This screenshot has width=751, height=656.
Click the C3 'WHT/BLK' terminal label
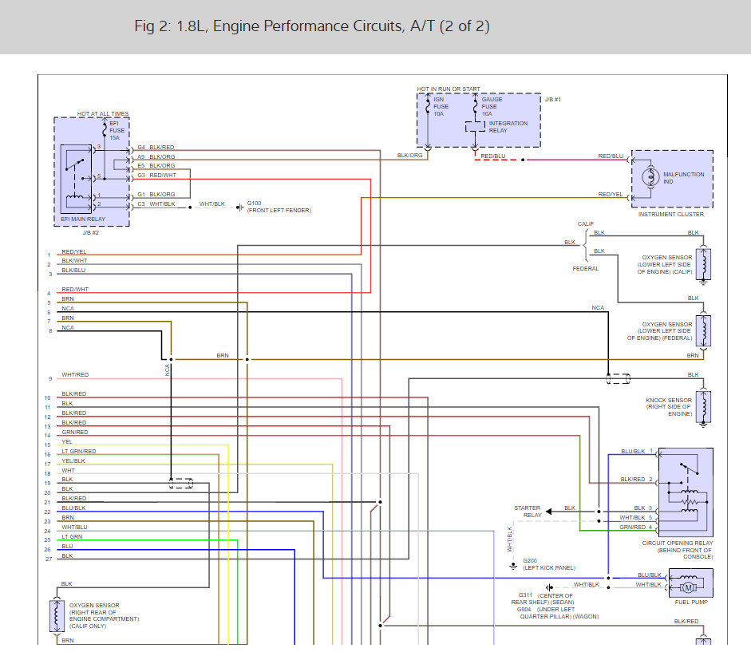click(162, 204)
